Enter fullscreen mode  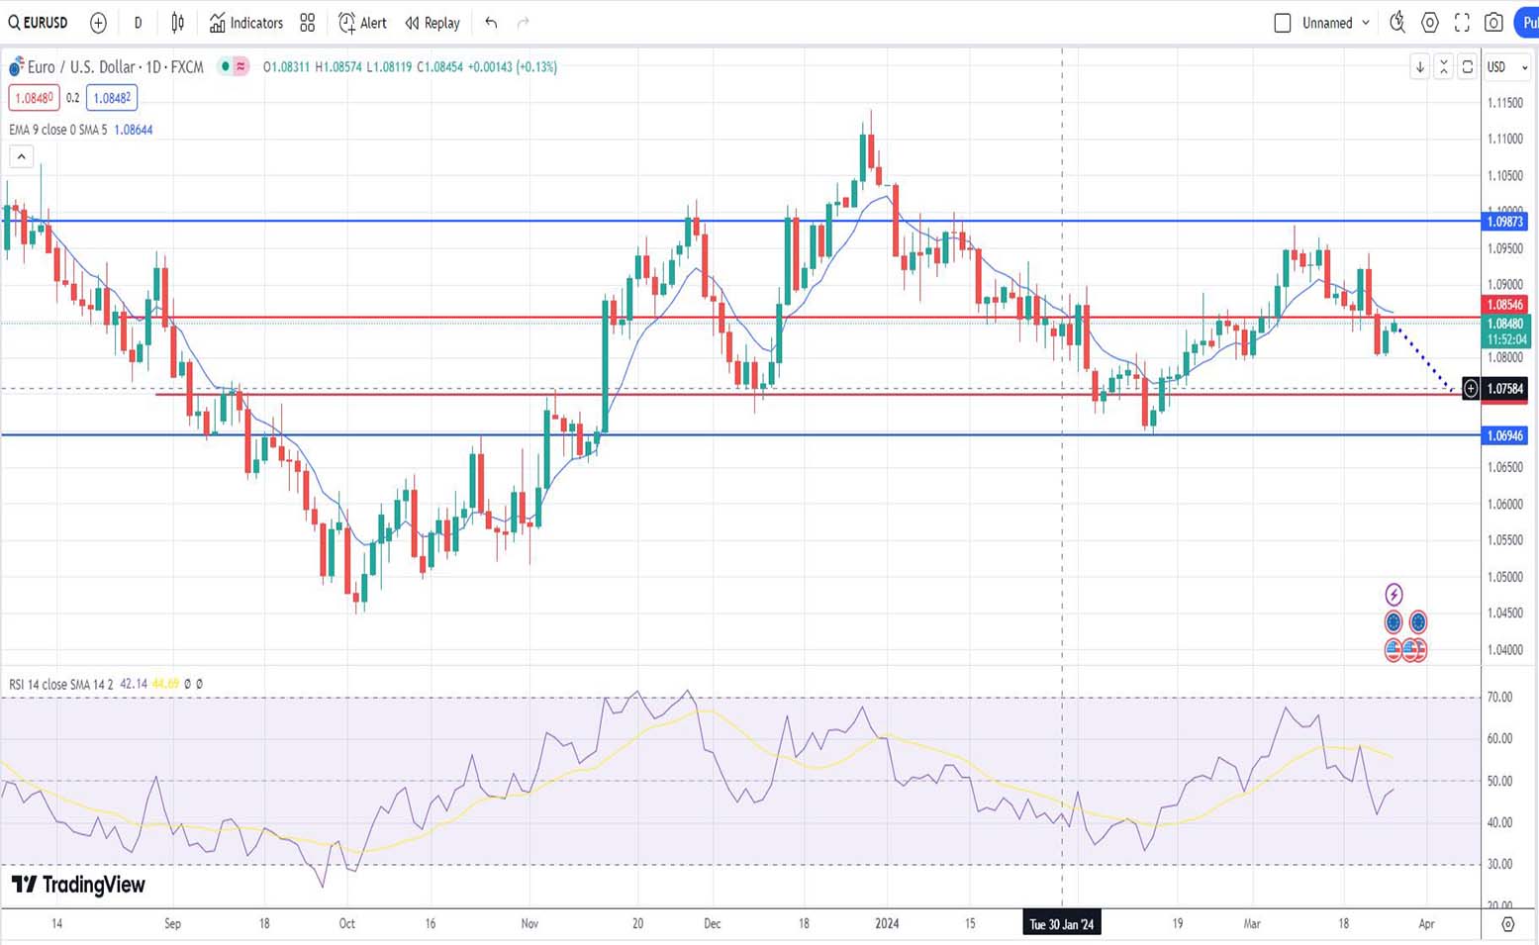point(1462,23)
